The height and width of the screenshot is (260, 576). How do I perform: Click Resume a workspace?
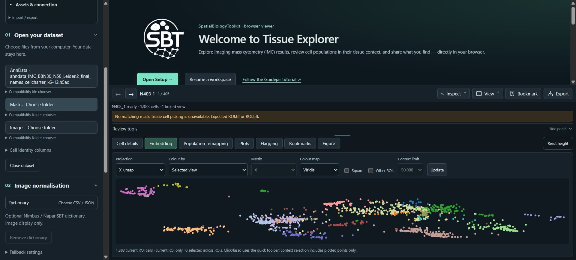click(210, 79)
